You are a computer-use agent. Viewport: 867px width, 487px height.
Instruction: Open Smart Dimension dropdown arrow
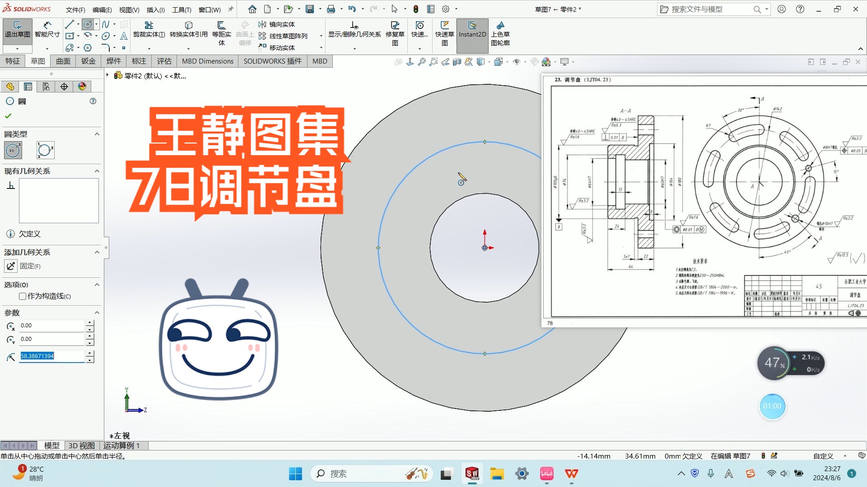[x=47, y=49]
